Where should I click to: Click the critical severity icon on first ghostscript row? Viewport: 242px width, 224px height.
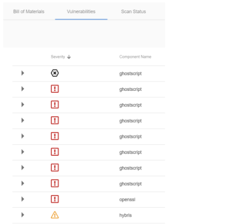point(55,73)
